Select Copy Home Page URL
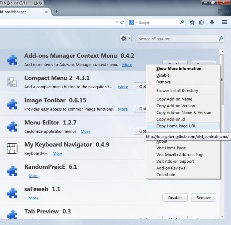The image size is (231, 225). click(x=183, y=126)
